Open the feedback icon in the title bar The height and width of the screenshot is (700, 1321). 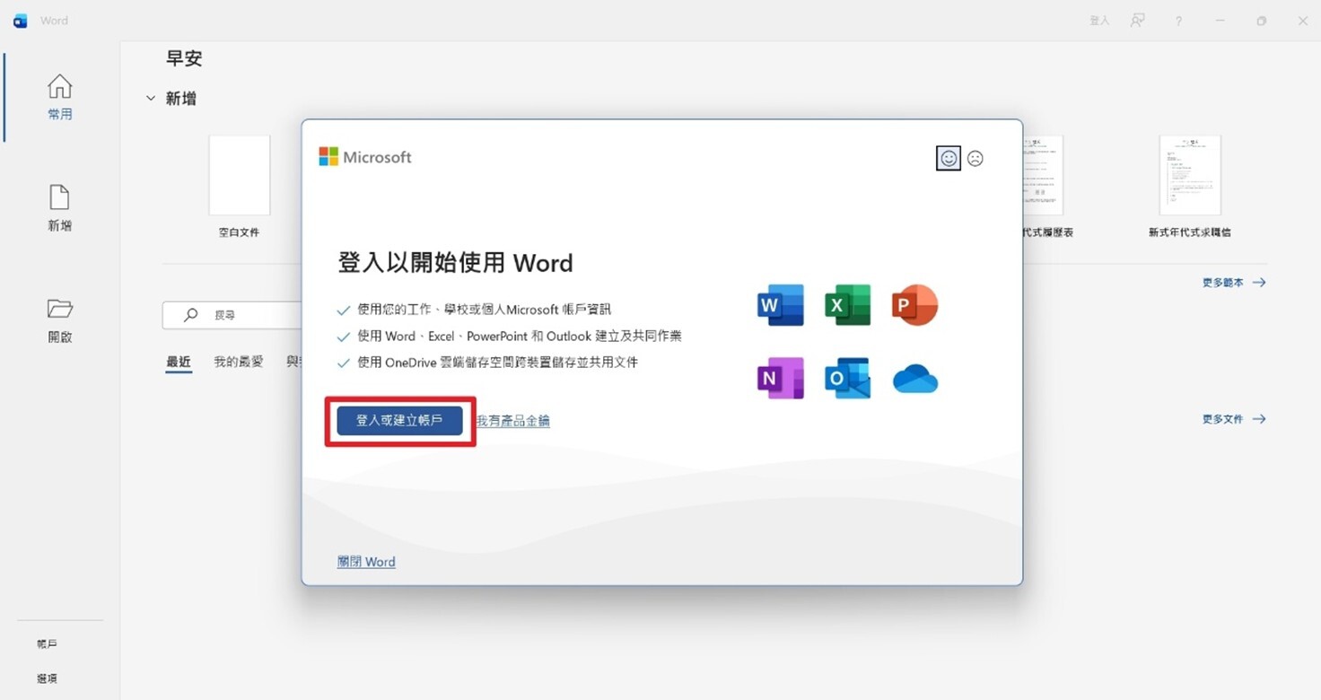(x=1137, y=21)
